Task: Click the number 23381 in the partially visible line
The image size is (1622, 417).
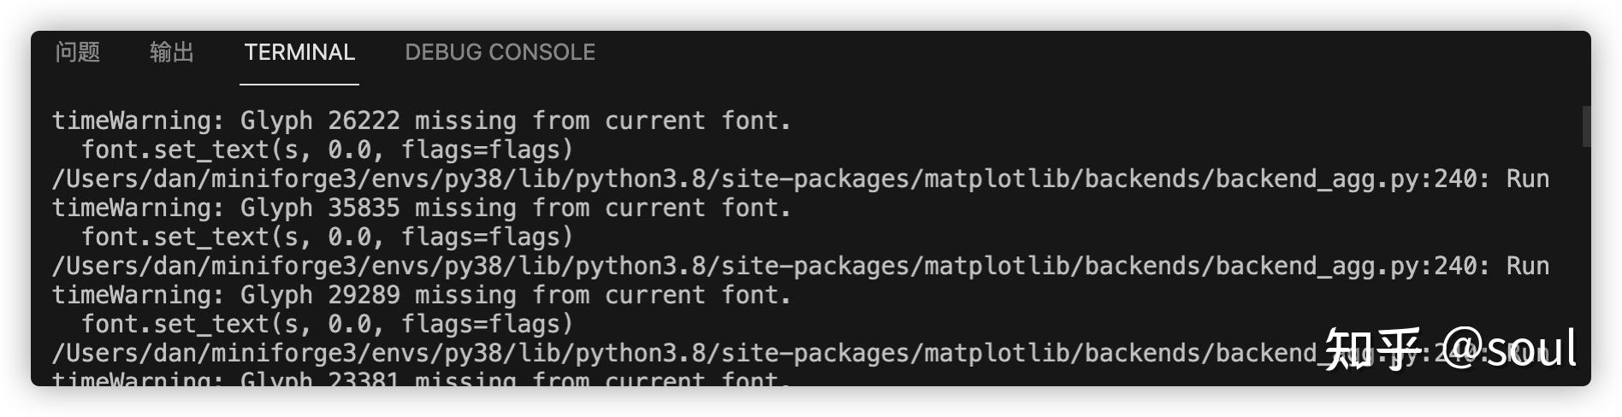Action: tap(364, 379)
